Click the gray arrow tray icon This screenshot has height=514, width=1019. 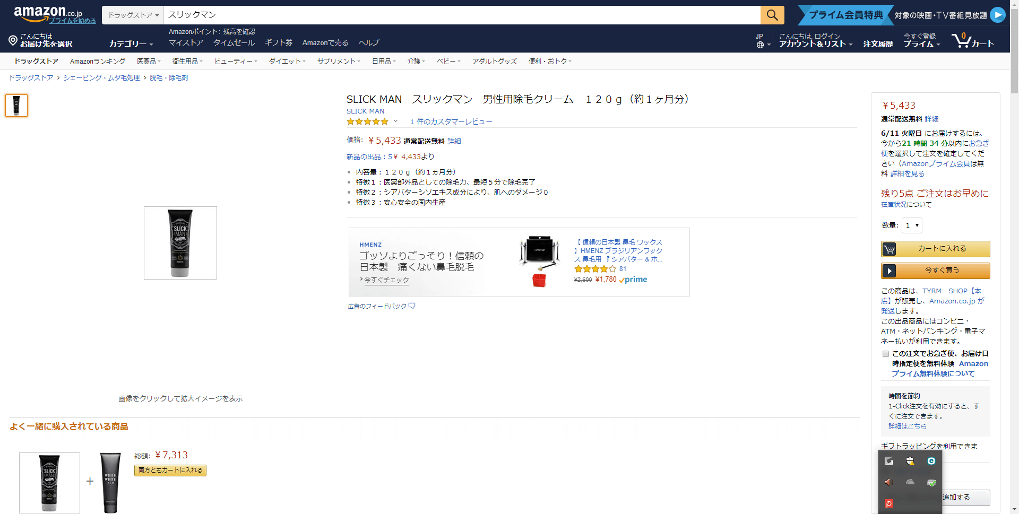tap(889, 461)
